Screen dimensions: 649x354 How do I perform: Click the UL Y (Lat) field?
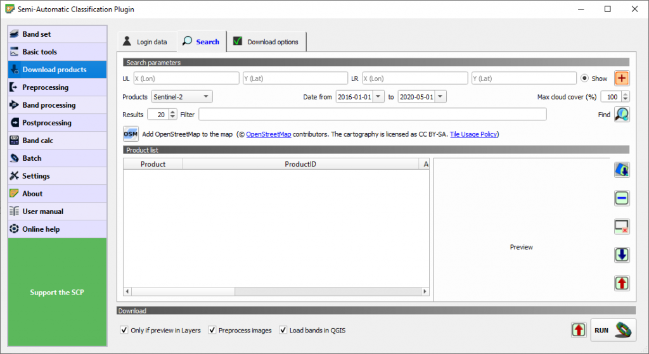coord(295,78)
